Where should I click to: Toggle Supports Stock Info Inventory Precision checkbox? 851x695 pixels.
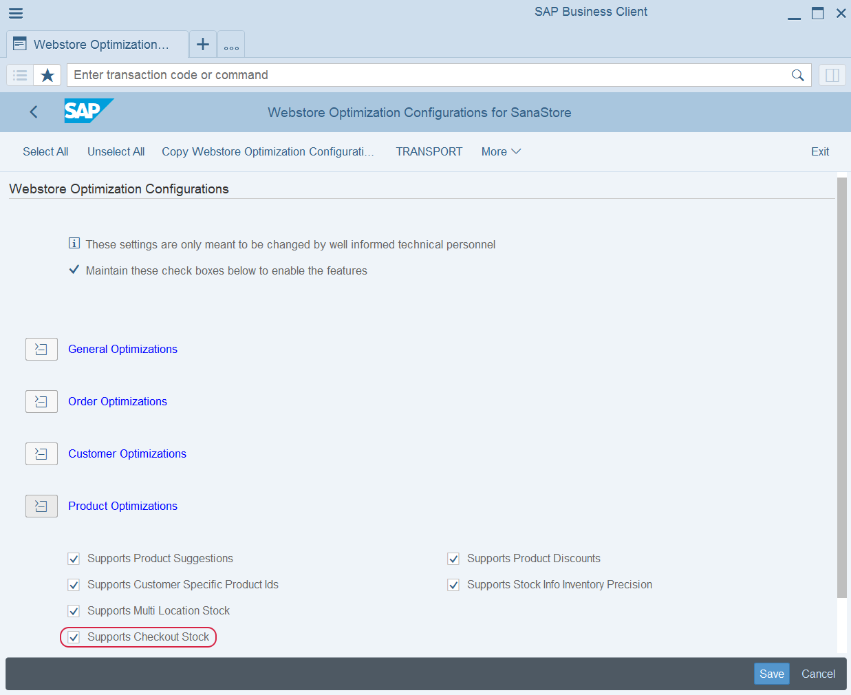[x=453, y=585]
